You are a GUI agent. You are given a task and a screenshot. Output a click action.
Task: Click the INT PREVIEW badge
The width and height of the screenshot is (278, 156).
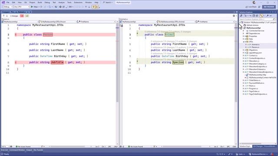point(269,7)
